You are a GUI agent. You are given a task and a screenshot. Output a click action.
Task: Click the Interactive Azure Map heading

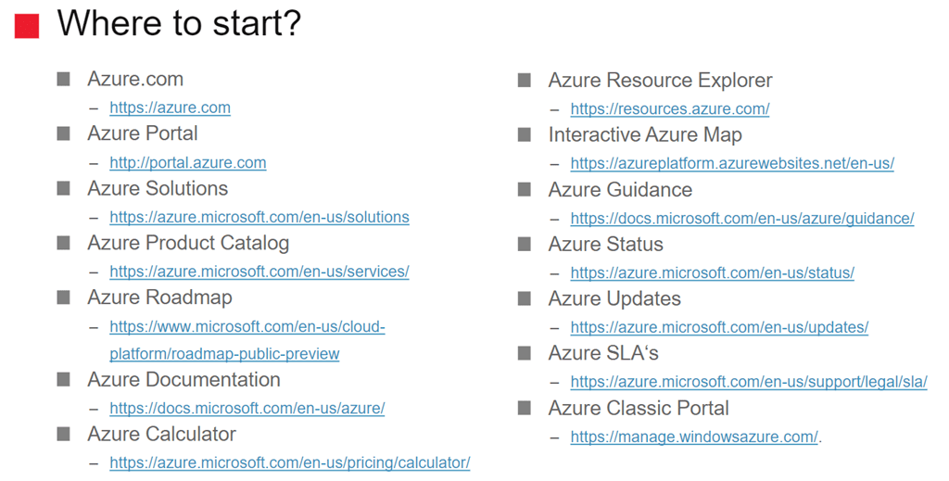point(644,135)
